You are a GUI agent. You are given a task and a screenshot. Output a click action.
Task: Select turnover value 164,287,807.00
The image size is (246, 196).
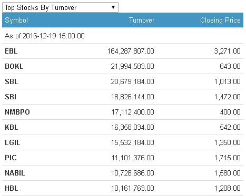tap(131, 51)
